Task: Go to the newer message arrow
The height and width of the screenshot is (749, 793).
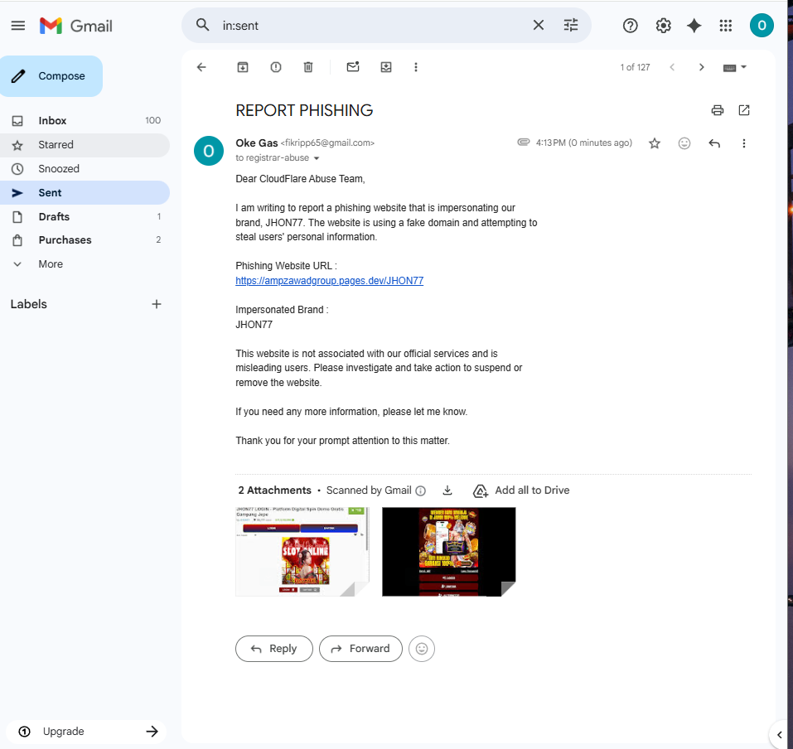Action: point(672,67)
